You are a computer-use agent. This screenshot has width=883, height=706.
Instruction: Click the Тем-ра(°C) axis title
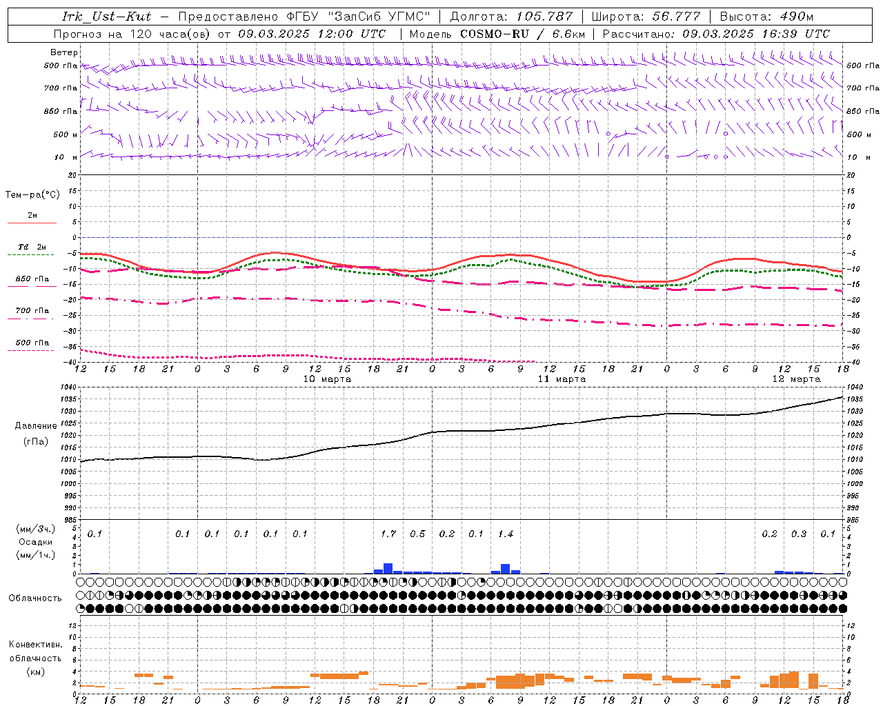click(32, 195)
